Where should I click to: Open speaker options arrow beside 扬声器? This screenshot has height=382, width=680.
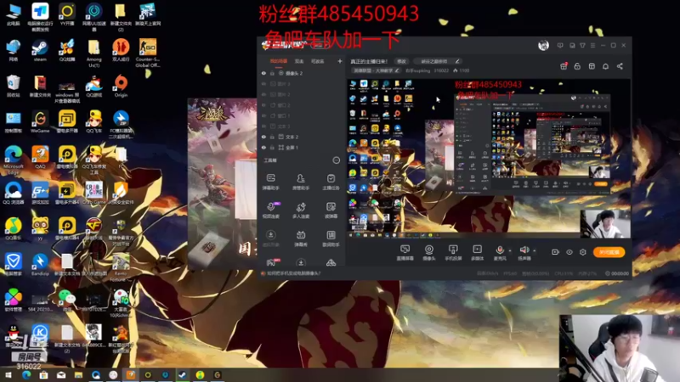coord(535,250)
